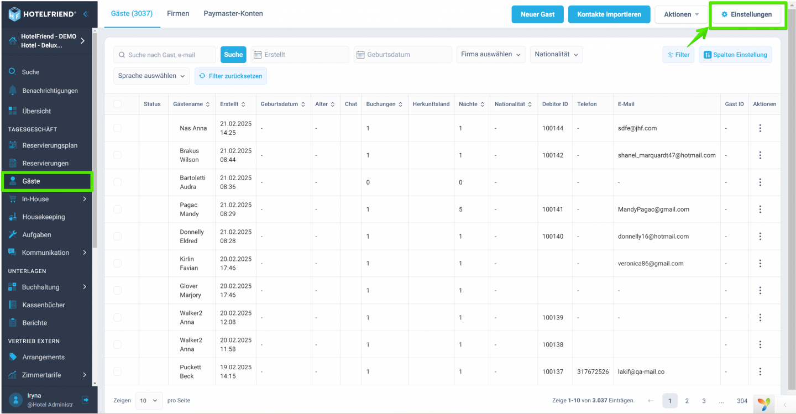This screenshot has height=414, width=796.
Task: Click the Suche button
Action: click(x=233, y=55)
